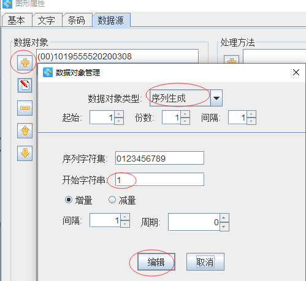Move data object up with arrow icon
Screen dimensions: 306x281
coord(25,131)
